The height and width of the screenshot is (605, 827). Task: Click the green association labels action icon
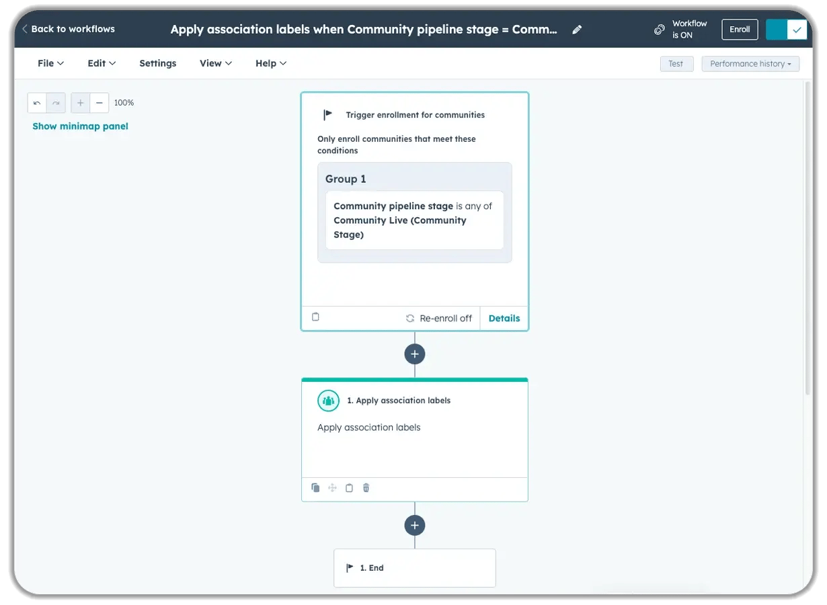328,400
